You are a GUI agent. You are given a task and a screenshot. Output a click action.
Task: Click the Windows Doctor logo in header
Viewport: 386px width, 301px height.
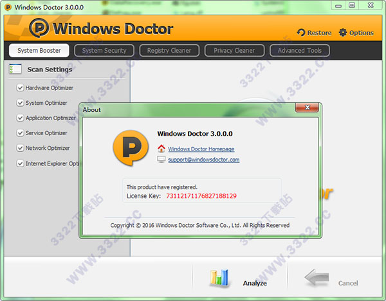coord(101,28)
